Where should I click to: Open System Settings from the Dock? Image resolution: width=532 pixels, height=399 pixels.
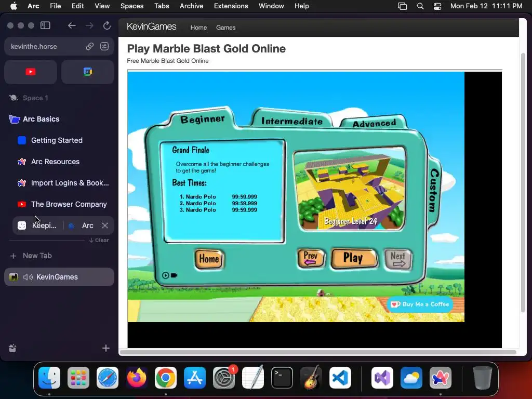(224, 378)
